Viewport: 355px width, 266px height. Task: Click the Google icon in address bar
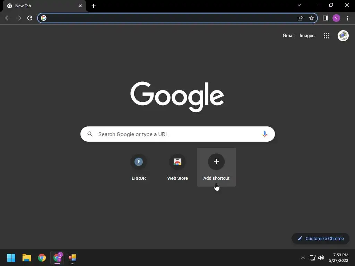point(44,18)
